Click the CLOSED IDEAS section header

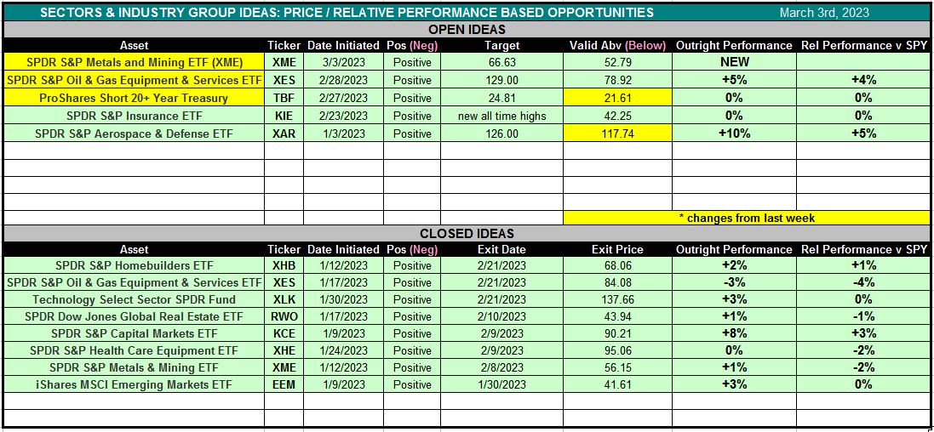click(466, 234)
